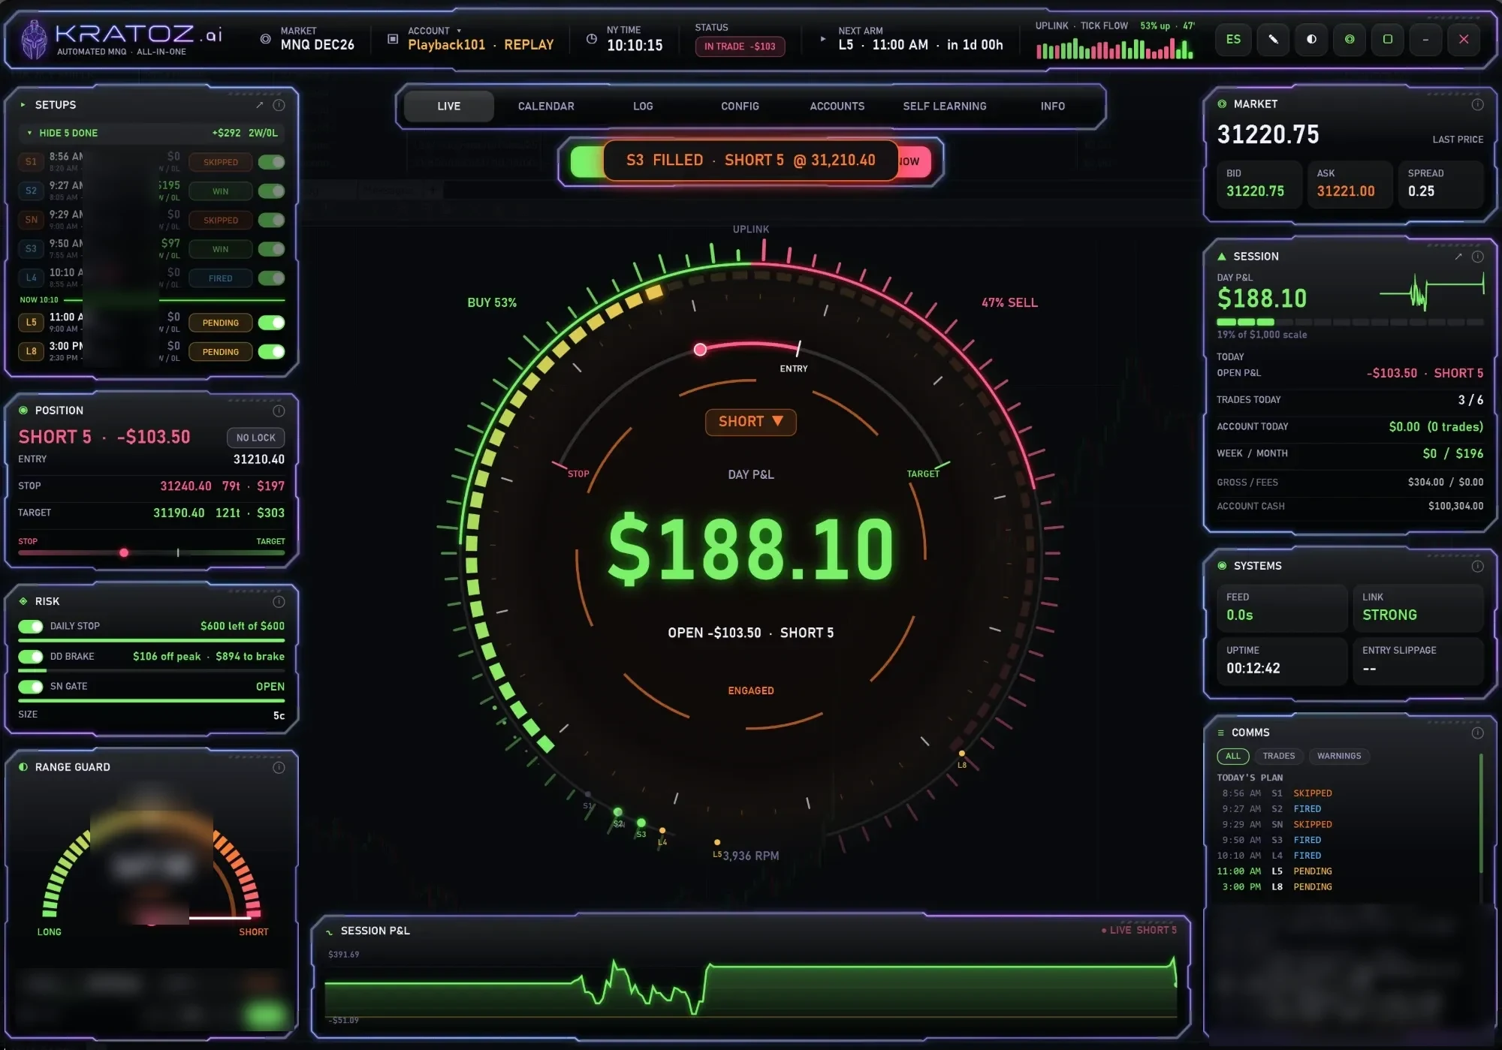The height and width of the screenshot is (1050, 1502).
Task: Open the LIVE tab
Action: pos(449,107)
